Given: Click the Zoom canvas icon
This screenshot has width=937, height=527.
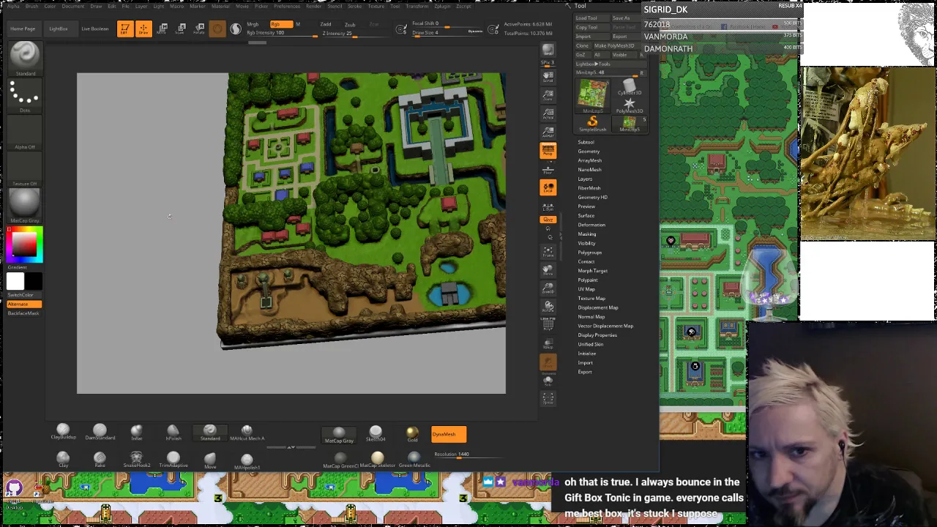Looking at the screenshot, I should [548, 97].
